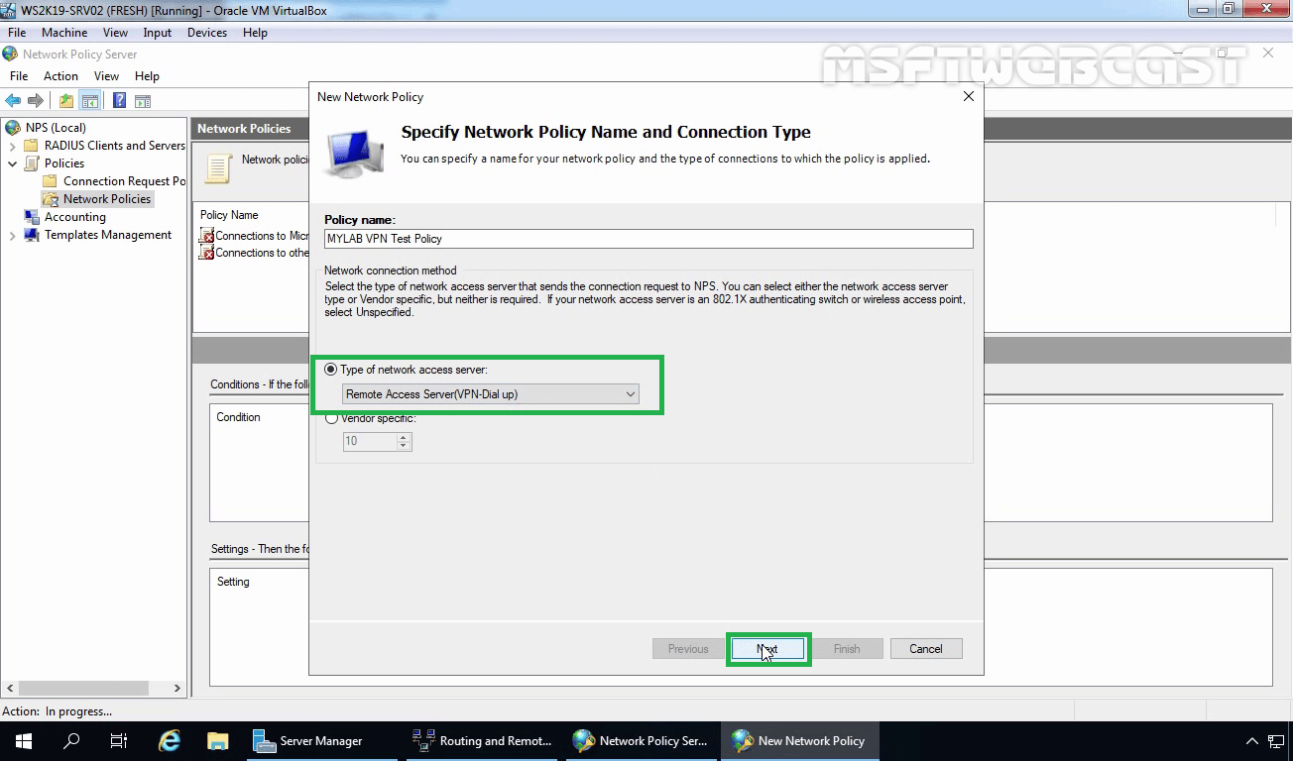Click the Network Policies folder icon in tree
Viewport: 1293px width, 761px height.
coord(51,199)
